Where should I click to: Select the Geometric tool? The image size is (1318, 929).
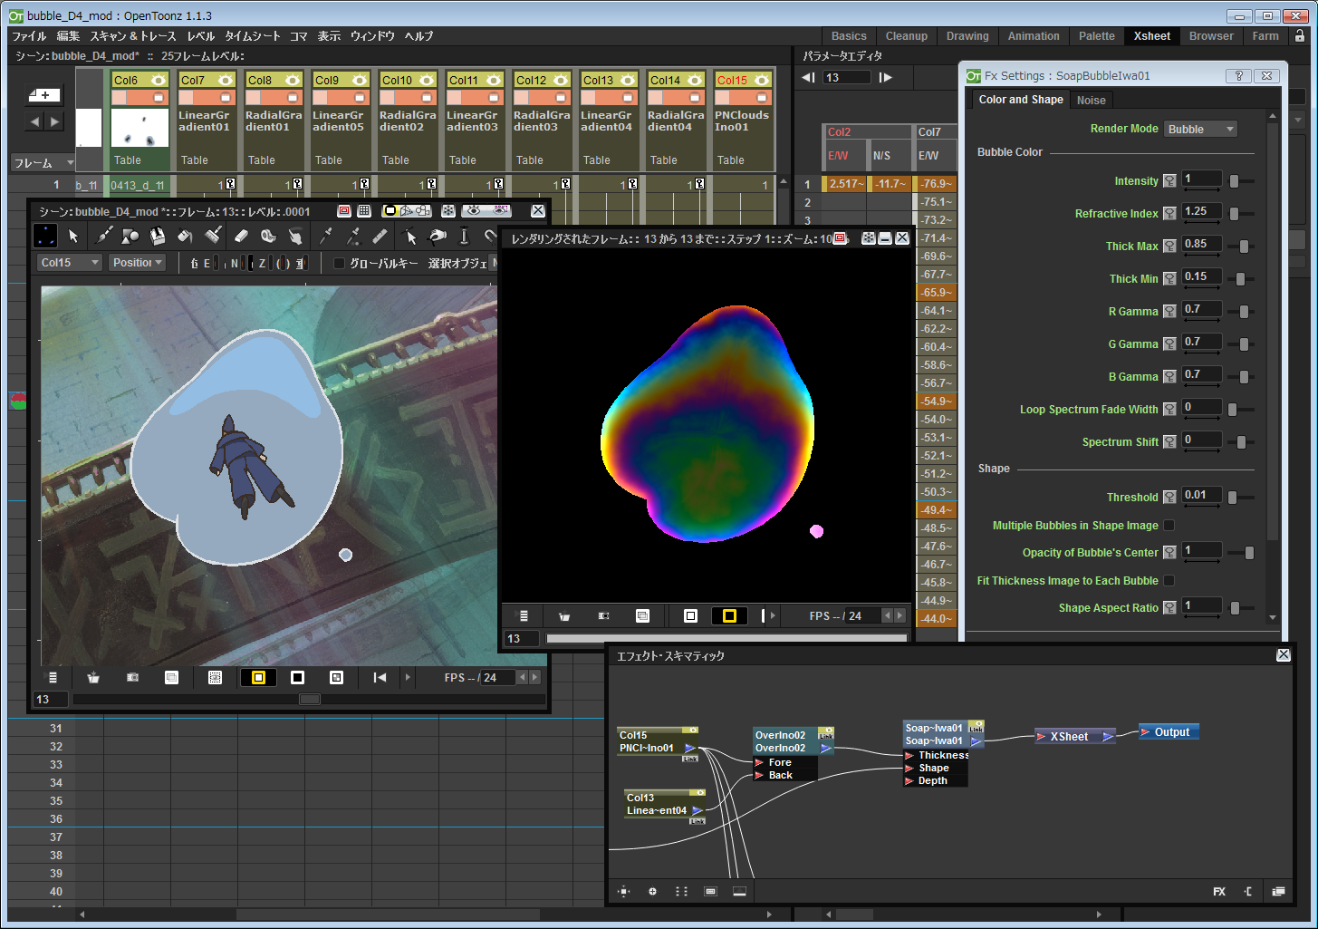tap(127, 237)
